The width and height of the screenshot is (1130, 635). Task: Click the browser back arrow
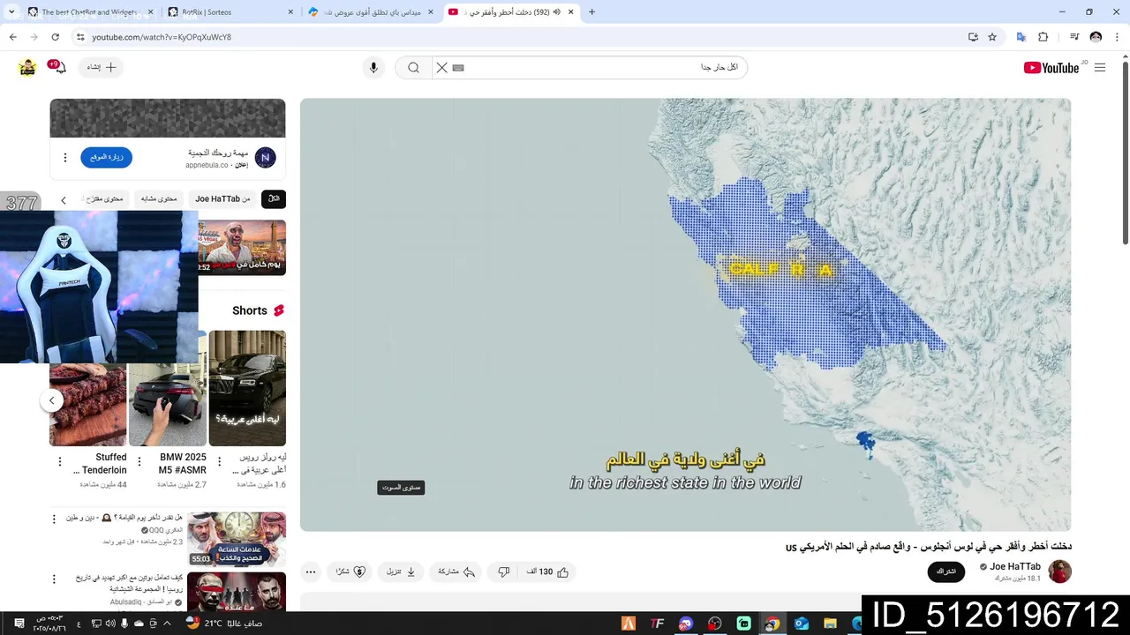tap(13, 37)
